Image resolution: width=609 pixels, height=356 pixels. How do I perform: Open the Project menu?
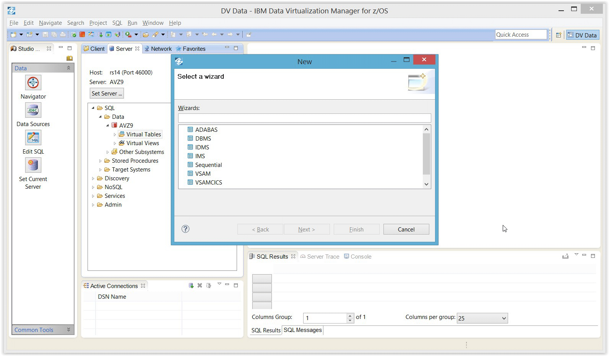click(x=98, y=23)
